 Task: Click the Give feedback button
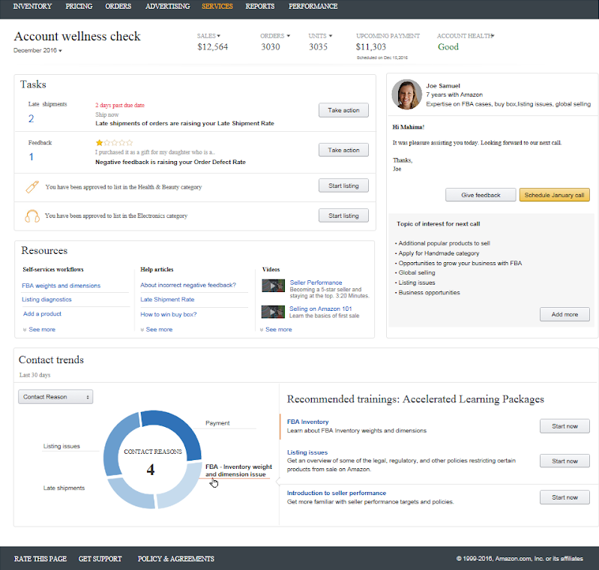point(481,195)
